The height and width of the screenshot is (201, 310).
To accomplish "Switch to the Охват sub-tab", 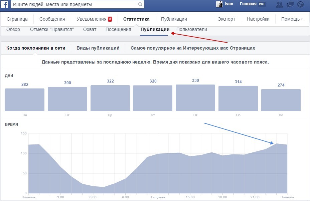I will pos(90,30).
